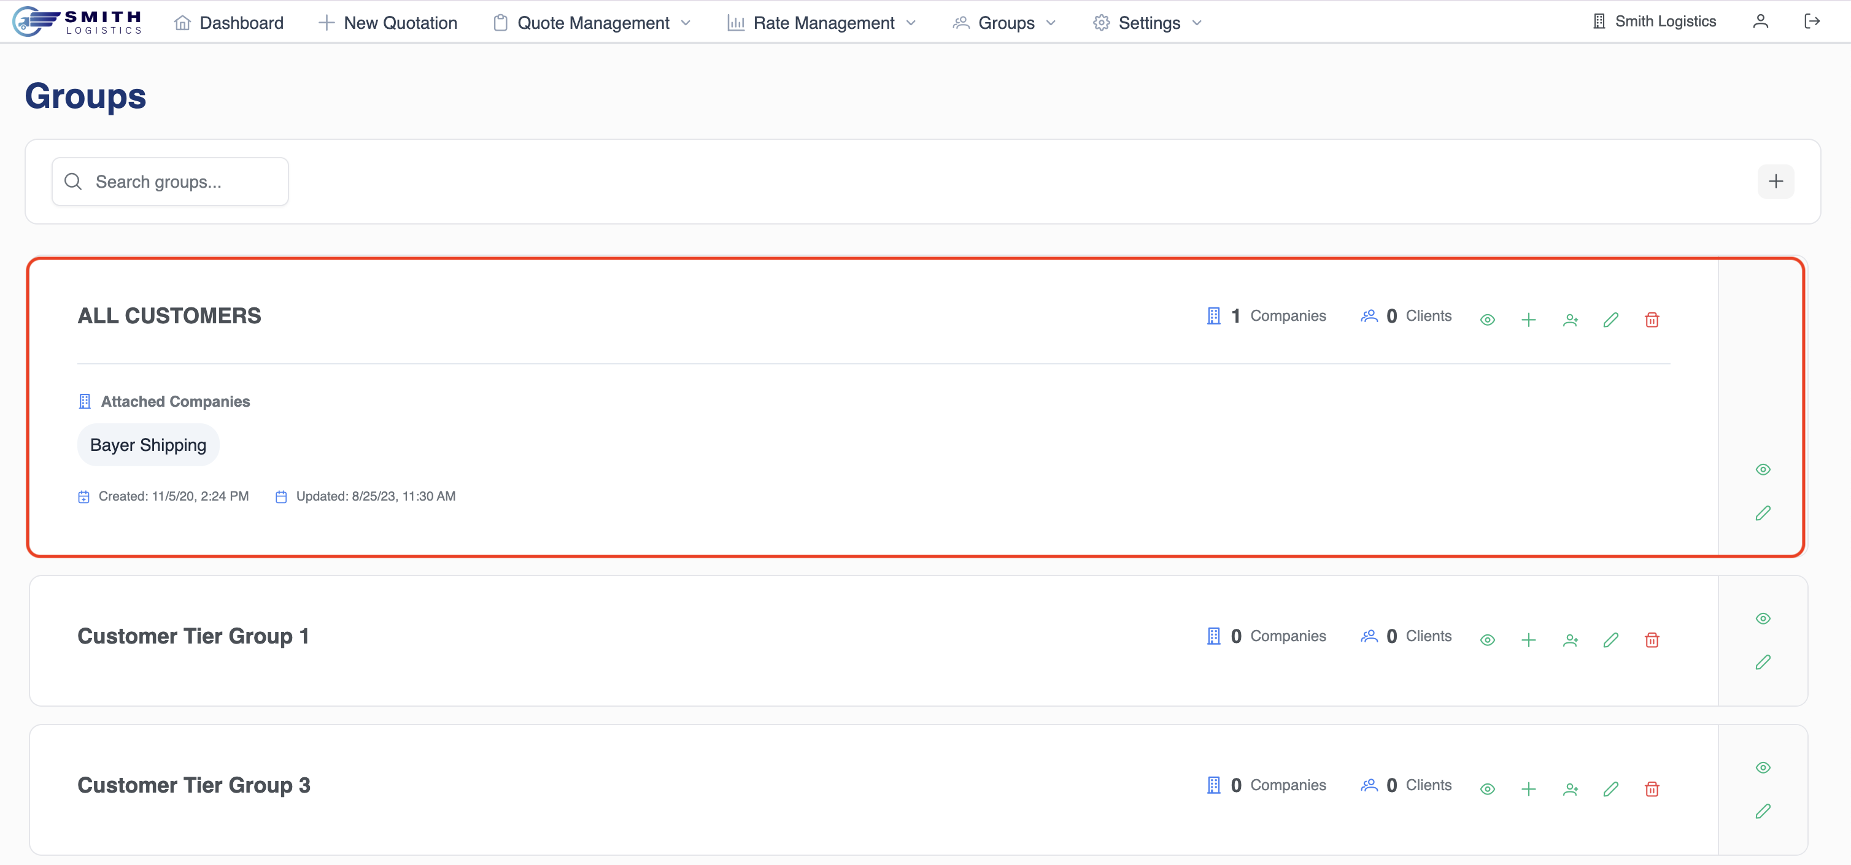
Task: Click the Bayer Shipping company chip
Action: click(x=148, y=445)
